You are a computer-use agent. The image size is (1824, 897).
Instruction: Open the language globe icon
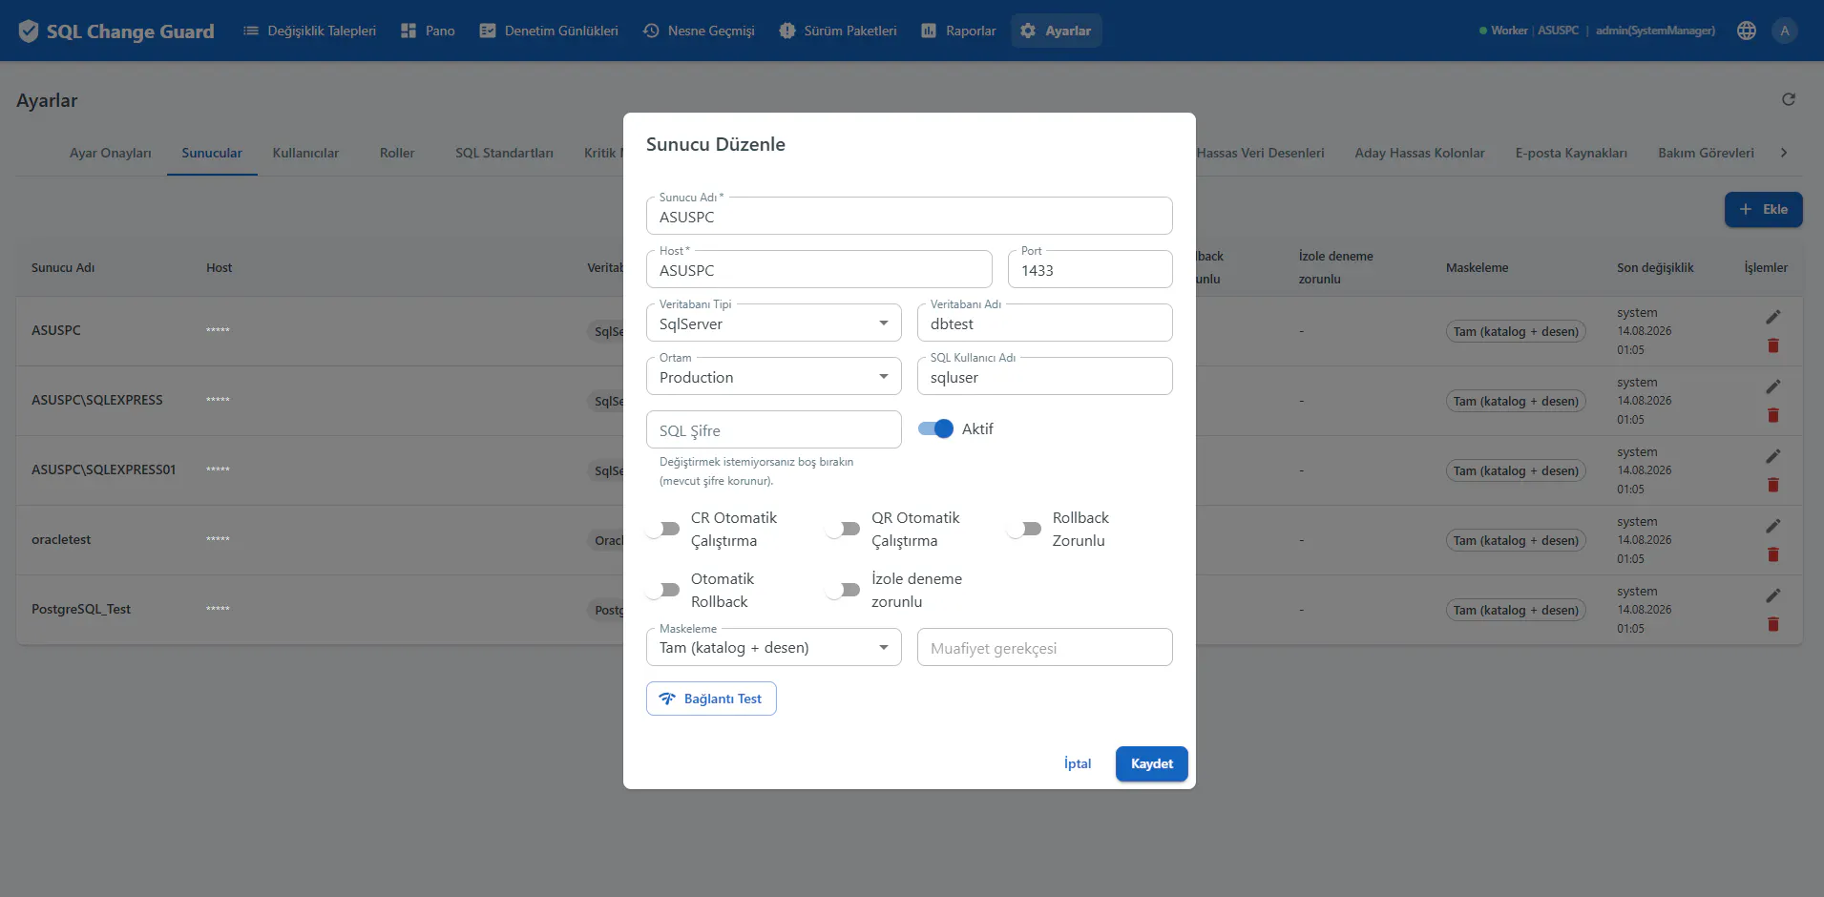pos(1747,31)
